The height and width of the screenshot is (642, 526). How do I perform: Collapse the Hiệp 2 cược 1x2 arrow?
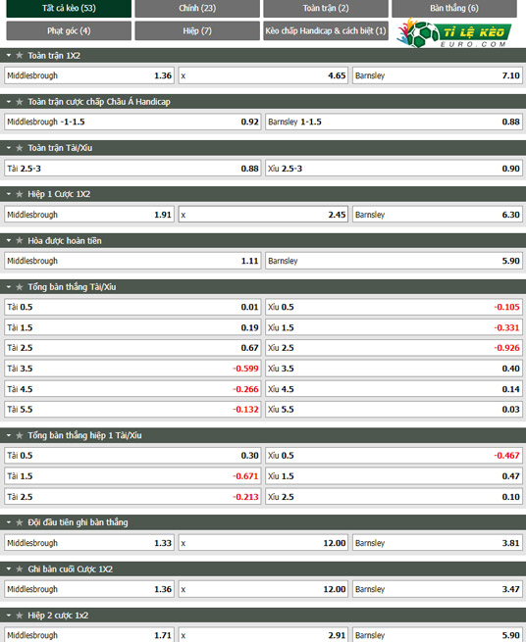tap(9, 616)
